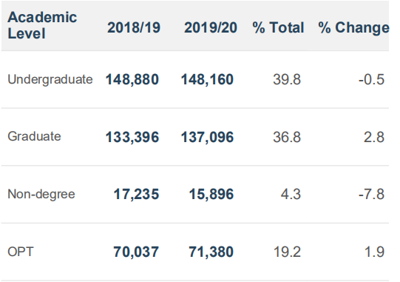Click the 2018/19 column header
This screenshot has width=400, height=282.
(134, 27)
